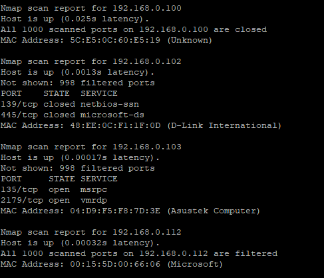Viewport: 324px width, 278px height.
Task: Click the word 'closed' ending the 192.168.0.100 ports line
Action: (x=251, y=29)
